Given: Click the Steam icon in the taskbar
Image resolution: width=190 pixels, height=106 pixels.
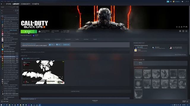Looking at the screenshot, I should (x=40, y=105).
